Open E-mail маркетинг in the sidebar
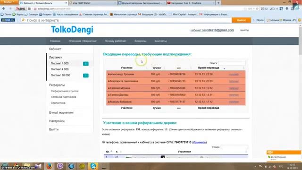The height and width of the screenshot is (170, 302). [x=61, y=112]
